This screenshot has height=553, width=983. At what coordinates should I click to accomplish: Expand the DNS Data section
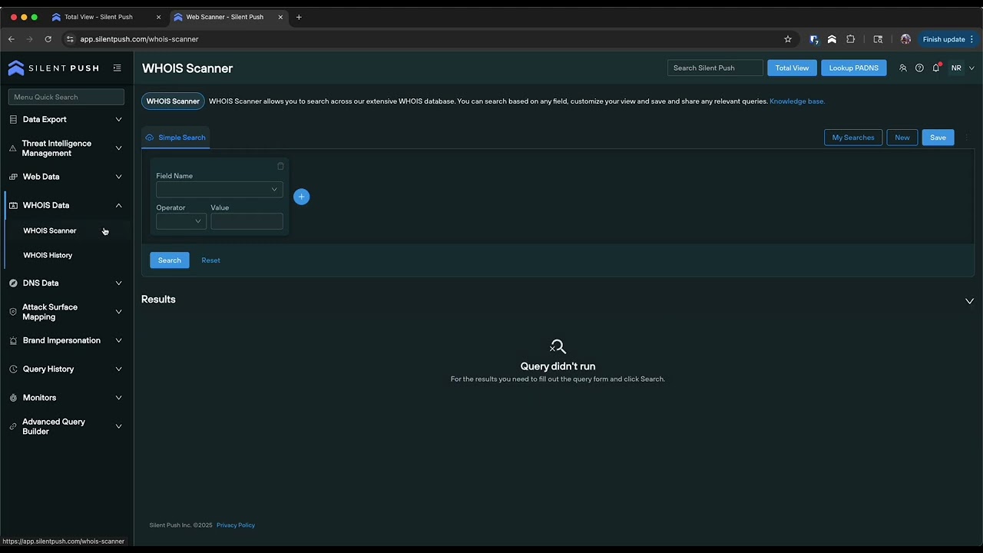tap(67, 283)
